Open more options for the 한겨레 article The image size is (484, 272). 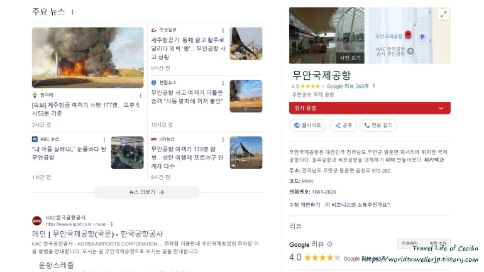coord(140,95)
